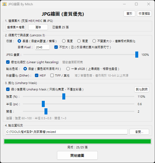Click the 已選擇 25 張 status text

point(60,27)
